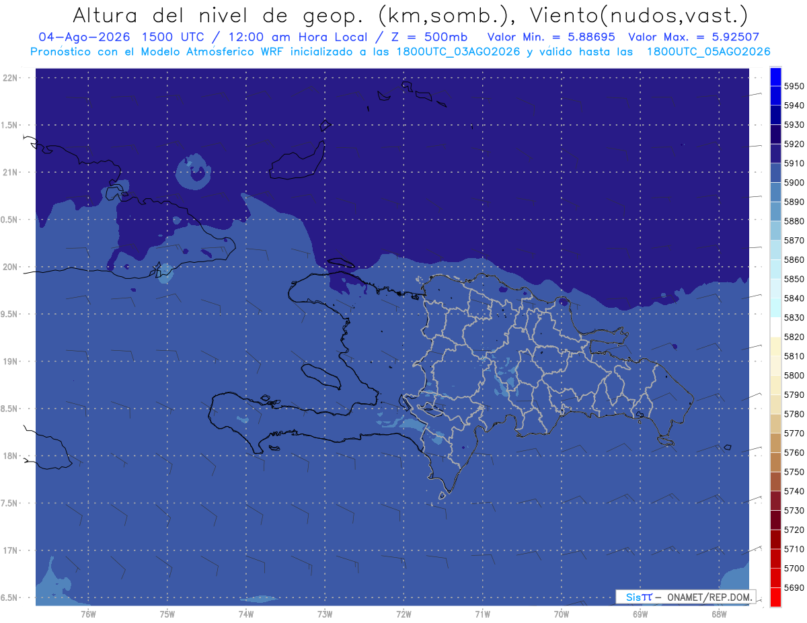Click the '74W' longitude label

pos(245,614)
